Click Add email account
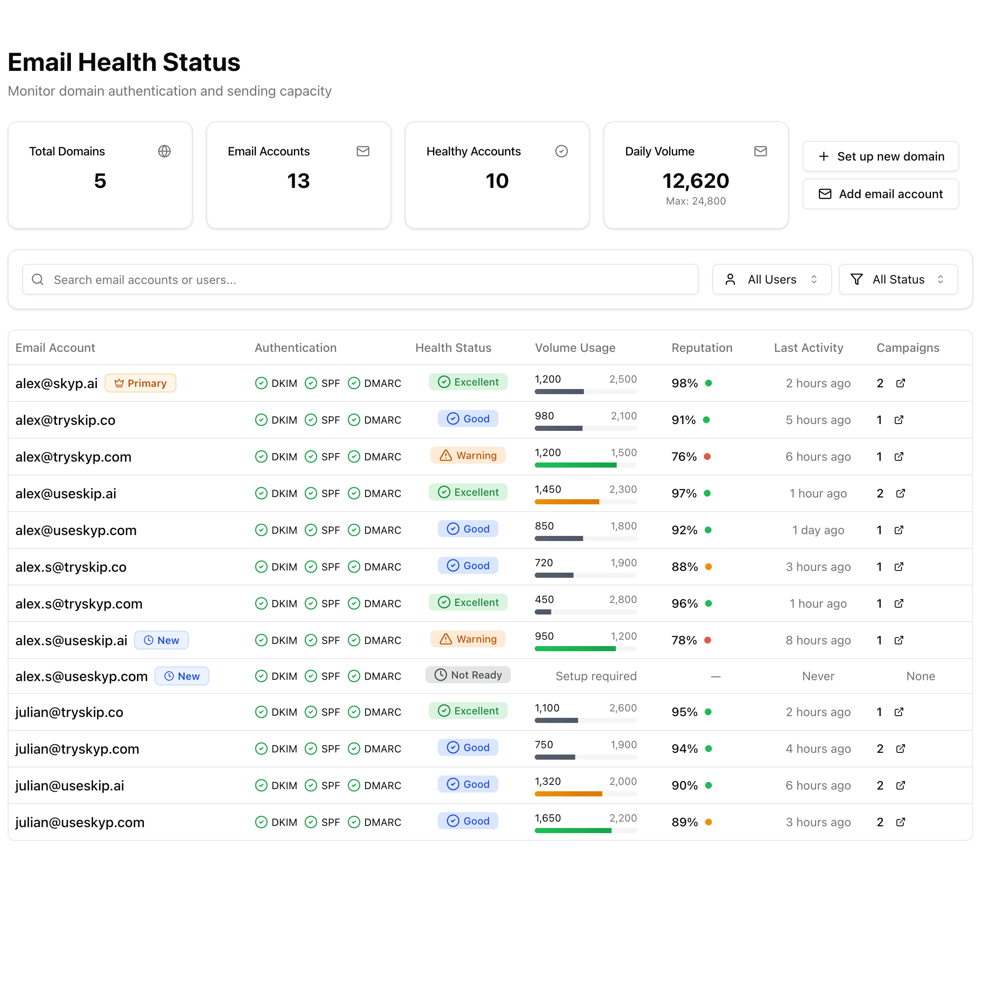Viewport: 984px width, 983px height. (881, 194)
